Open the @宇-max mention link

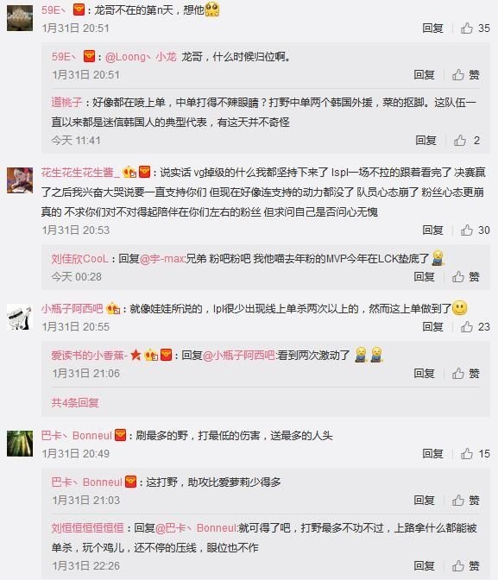click(x=161, y=259)
